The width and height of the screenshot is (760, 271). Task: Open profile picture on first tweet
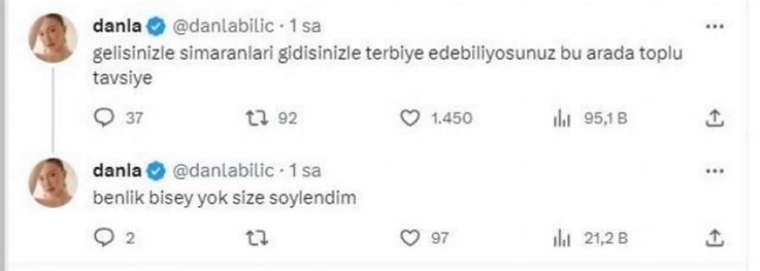click(x=53, y=37)
